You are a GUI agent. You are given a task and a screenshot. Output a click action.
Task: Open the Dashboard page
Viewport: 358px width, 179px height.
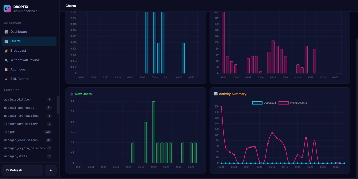click(x=29, y=32)
